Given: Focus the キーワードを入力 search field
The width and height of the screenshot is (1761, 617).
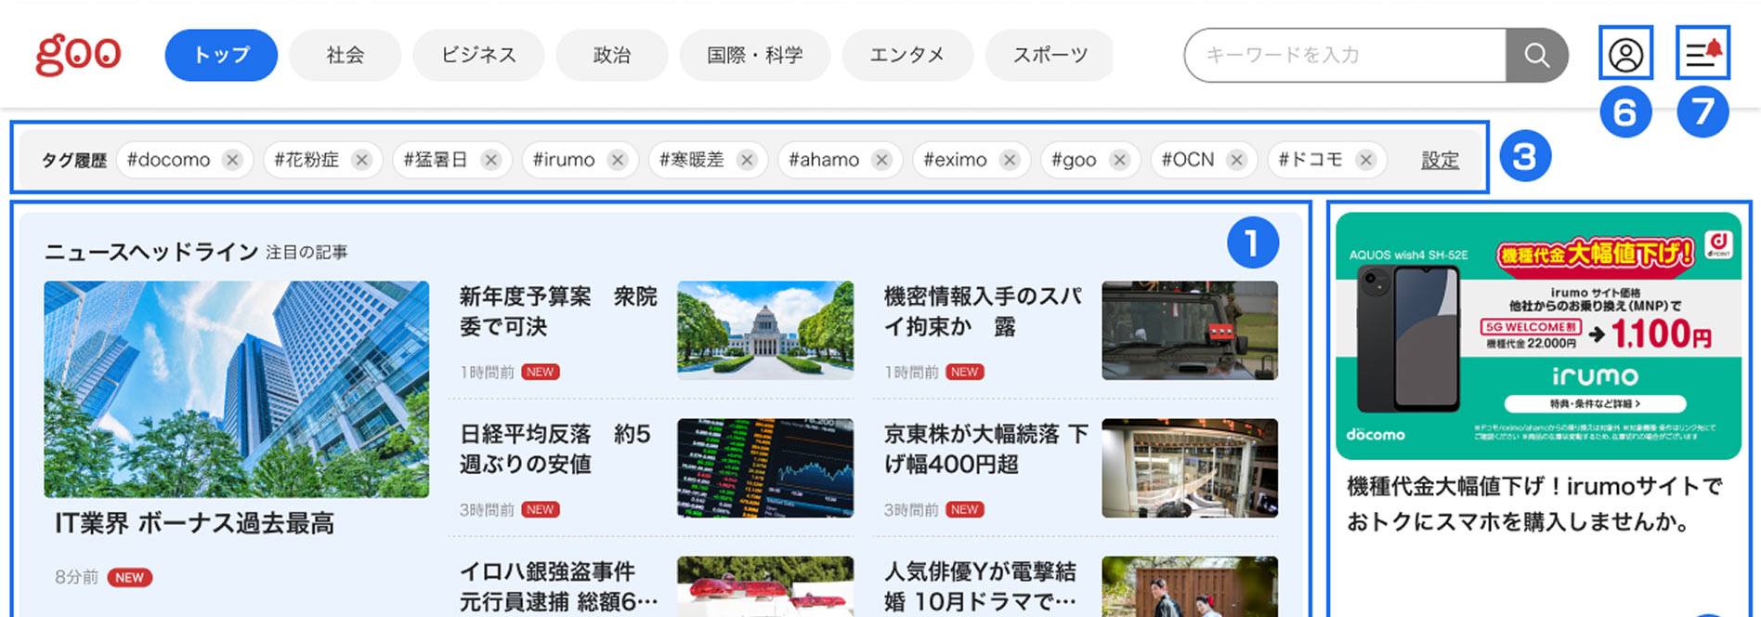Looking at the screenshot, I should click(1345, 55).
